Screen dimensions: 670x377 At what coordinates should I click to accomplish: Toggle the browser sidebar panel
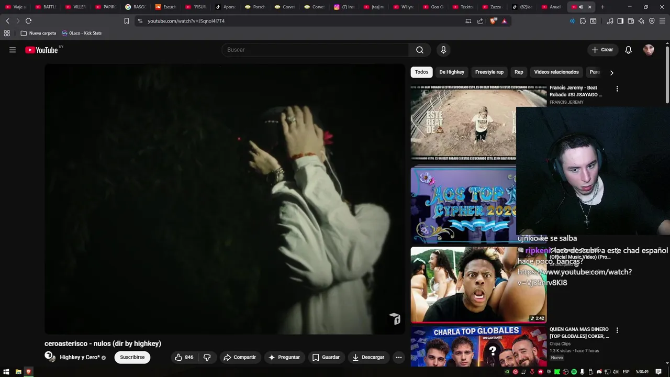click(x=620, y=21)
